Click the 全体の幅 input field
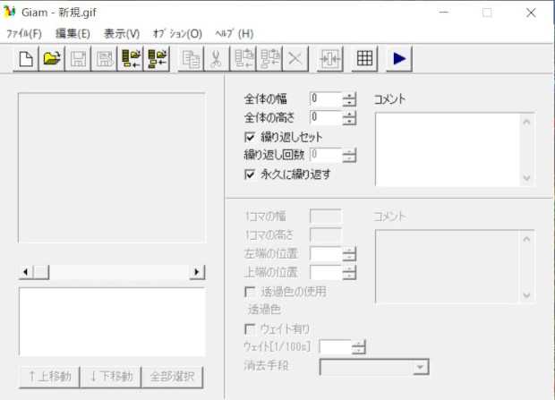Viewport: 555px width, 400px height. click(x=326, y=99)
